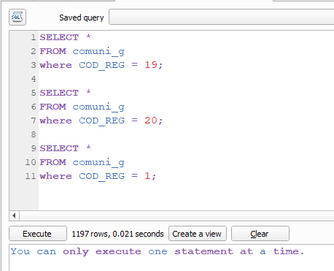The width and height of the screenshot is (334, 271).
Task: Click comuni_g table name on line 2
Action: [98, 51]
